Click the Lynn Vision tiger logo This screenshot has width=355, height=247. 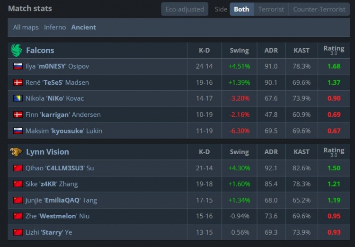[x=16, y=152]
